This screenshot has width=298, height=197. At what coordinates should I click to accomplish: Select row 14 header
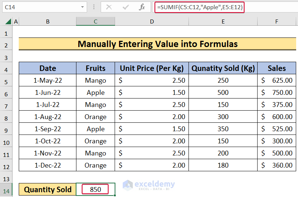pos(6,190)
